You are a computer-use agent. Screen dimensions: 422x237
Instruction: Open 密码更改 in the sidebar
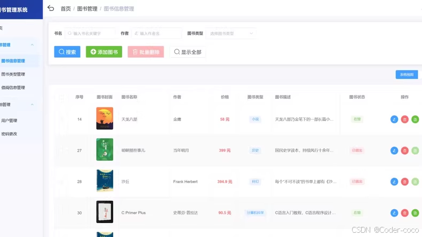coord(9,133)
